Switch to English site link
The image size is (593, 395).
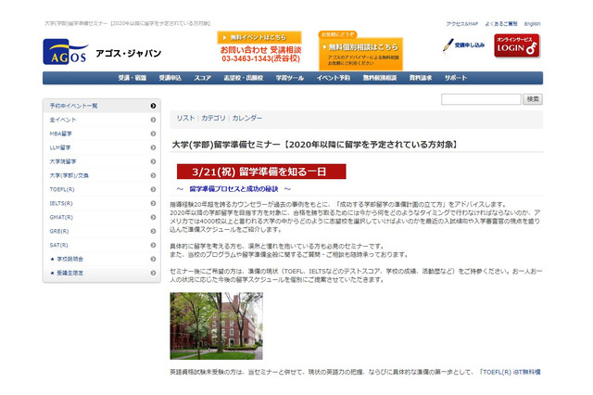(x=532, y=24)
